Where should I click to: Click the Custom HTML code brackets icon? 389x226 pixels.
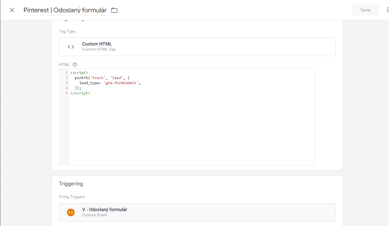(x=71, y=47)
